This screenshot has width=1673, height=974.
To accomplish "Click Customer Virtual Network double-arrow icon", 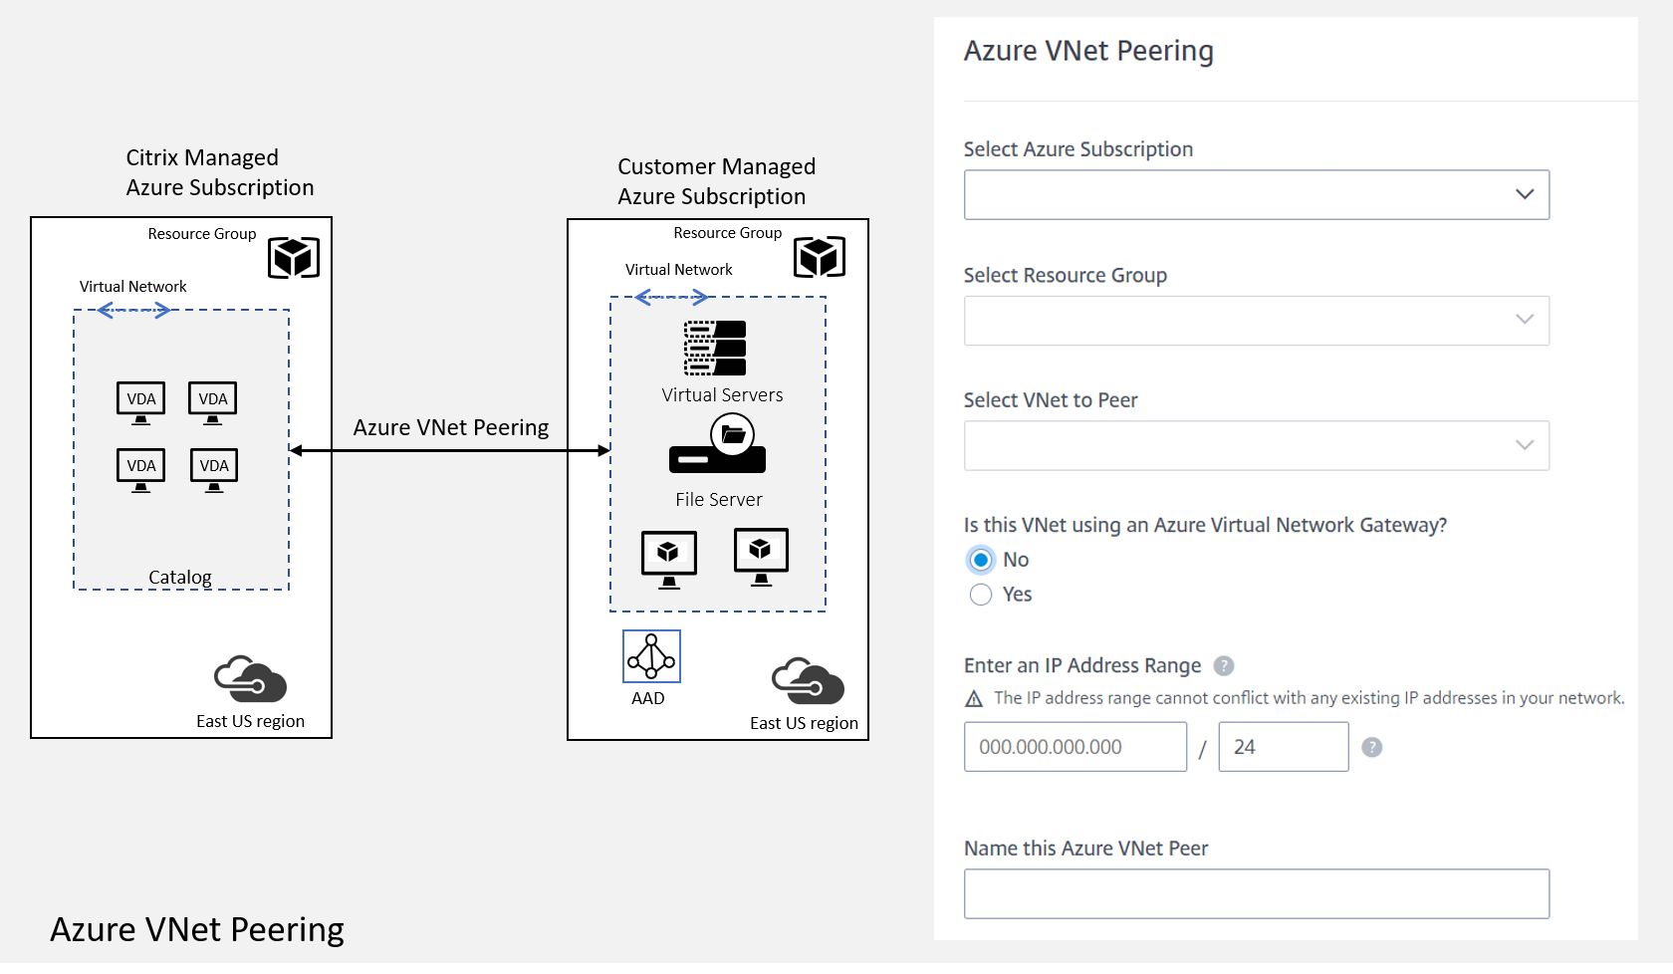I will 671,297.
